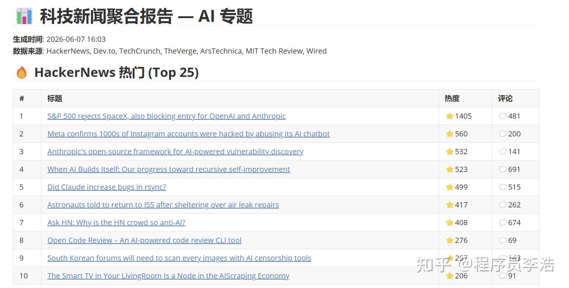This screenshot has width=569, height=288.
Task: Follow the Ask HN anti-AI discussion link
Action: [x=116, y=223]
